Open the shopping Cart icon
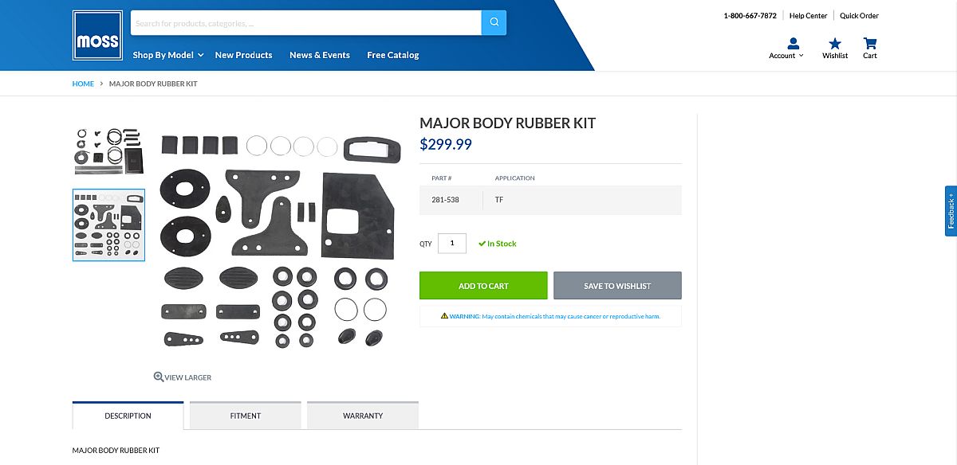 (x=870, y=43)
